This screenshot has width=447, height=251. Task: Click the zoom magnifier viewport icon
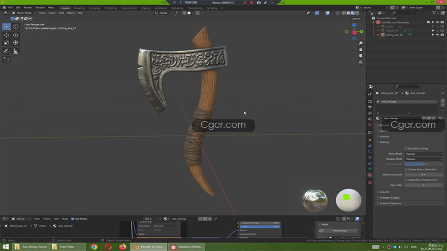click(x=360, y=42)
